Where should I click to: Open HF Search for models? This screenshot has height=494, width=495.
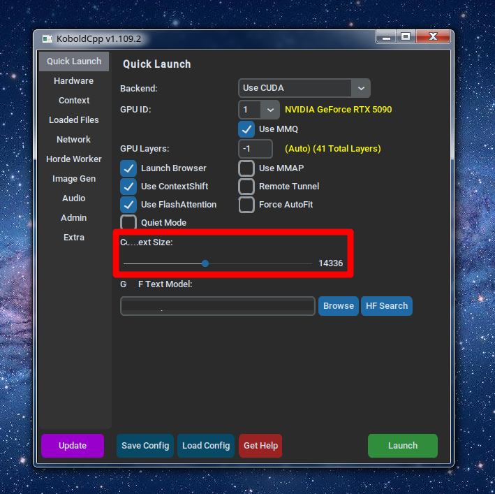coord(387,306)
